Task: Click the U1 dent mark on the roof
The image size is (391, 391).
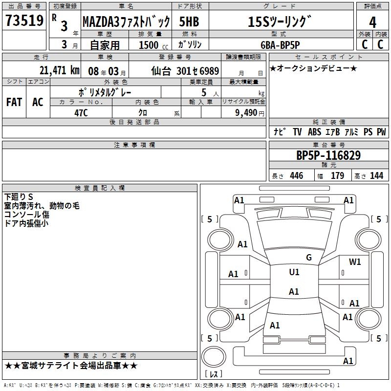Action: 294,272
